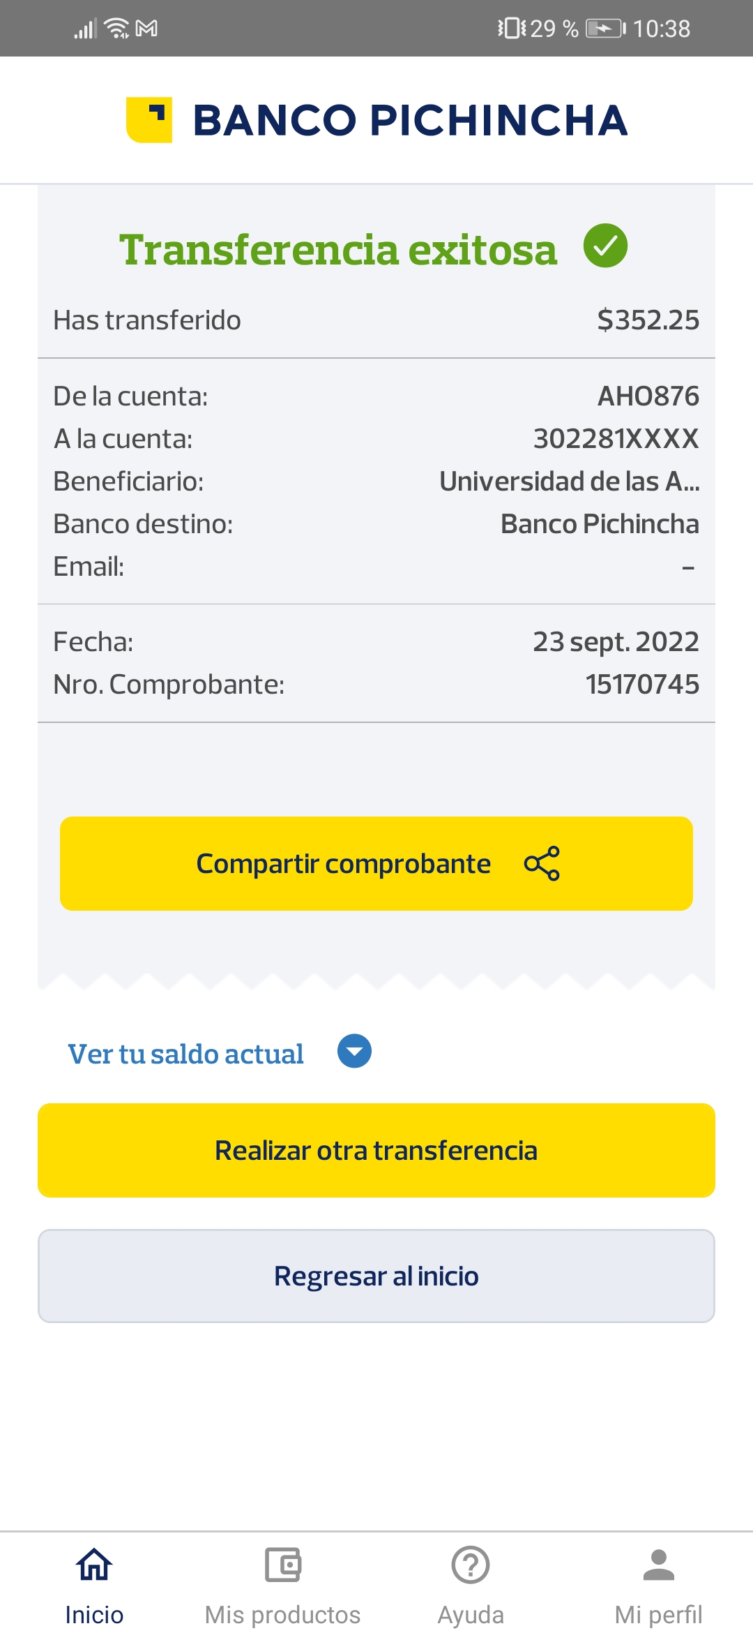Switch to the Ayuda tab label
This screenshot has height=1633, width=753.
pyautogui.click(x=471, y=1615)
